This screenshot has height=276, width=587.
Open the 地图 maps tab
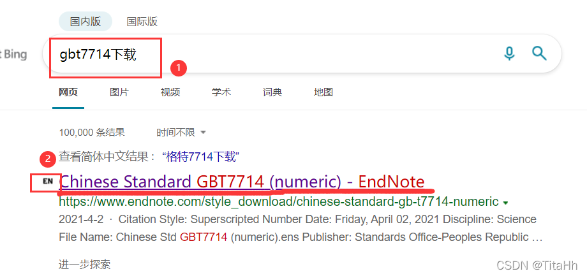(323, 92)
